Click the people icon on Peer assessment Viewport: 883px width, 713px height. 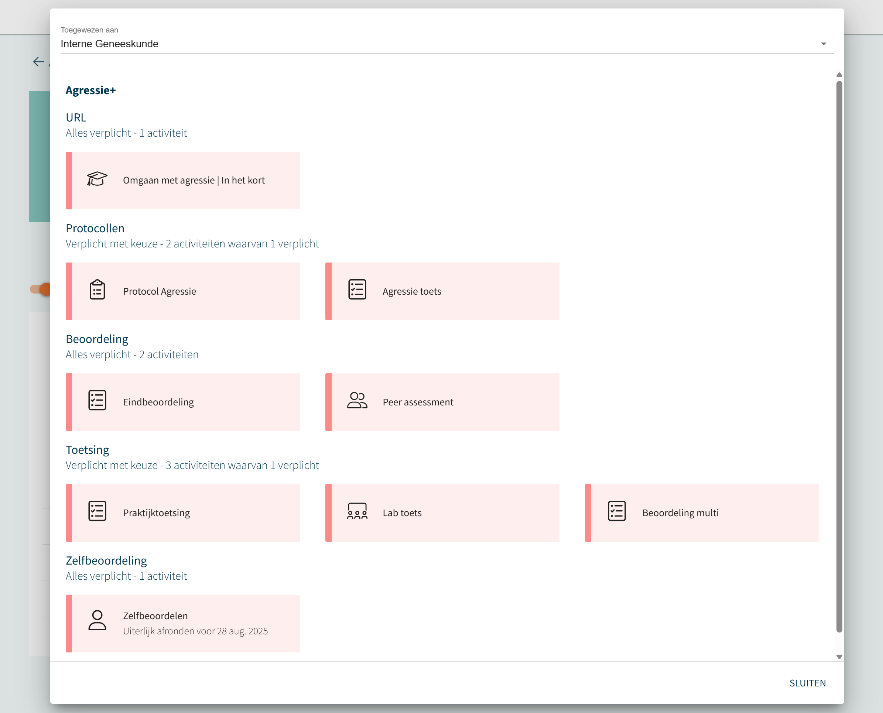tap(357, 401)
